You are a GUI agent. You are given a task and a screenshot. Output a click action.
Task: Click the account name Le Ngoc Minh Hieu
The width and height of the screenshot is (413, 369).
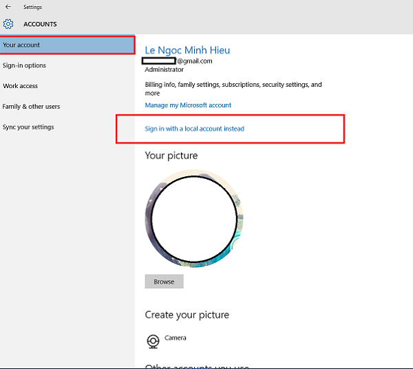coord(187,50)
